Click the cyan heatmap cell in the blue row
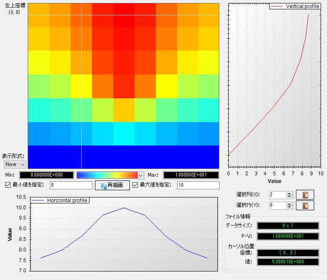327x280 pixels. coord(124,134)
